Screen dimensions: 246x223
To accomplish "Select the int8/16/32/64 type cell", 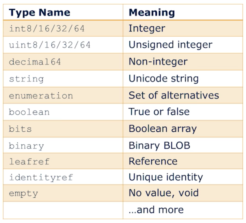I will tap(47, 29).
